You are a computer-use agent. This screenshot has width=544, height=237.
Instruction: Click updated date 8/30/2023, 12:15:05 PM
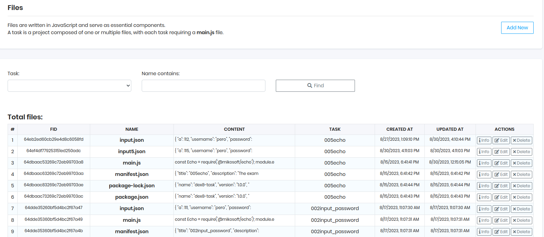click(x=450, y=162)
